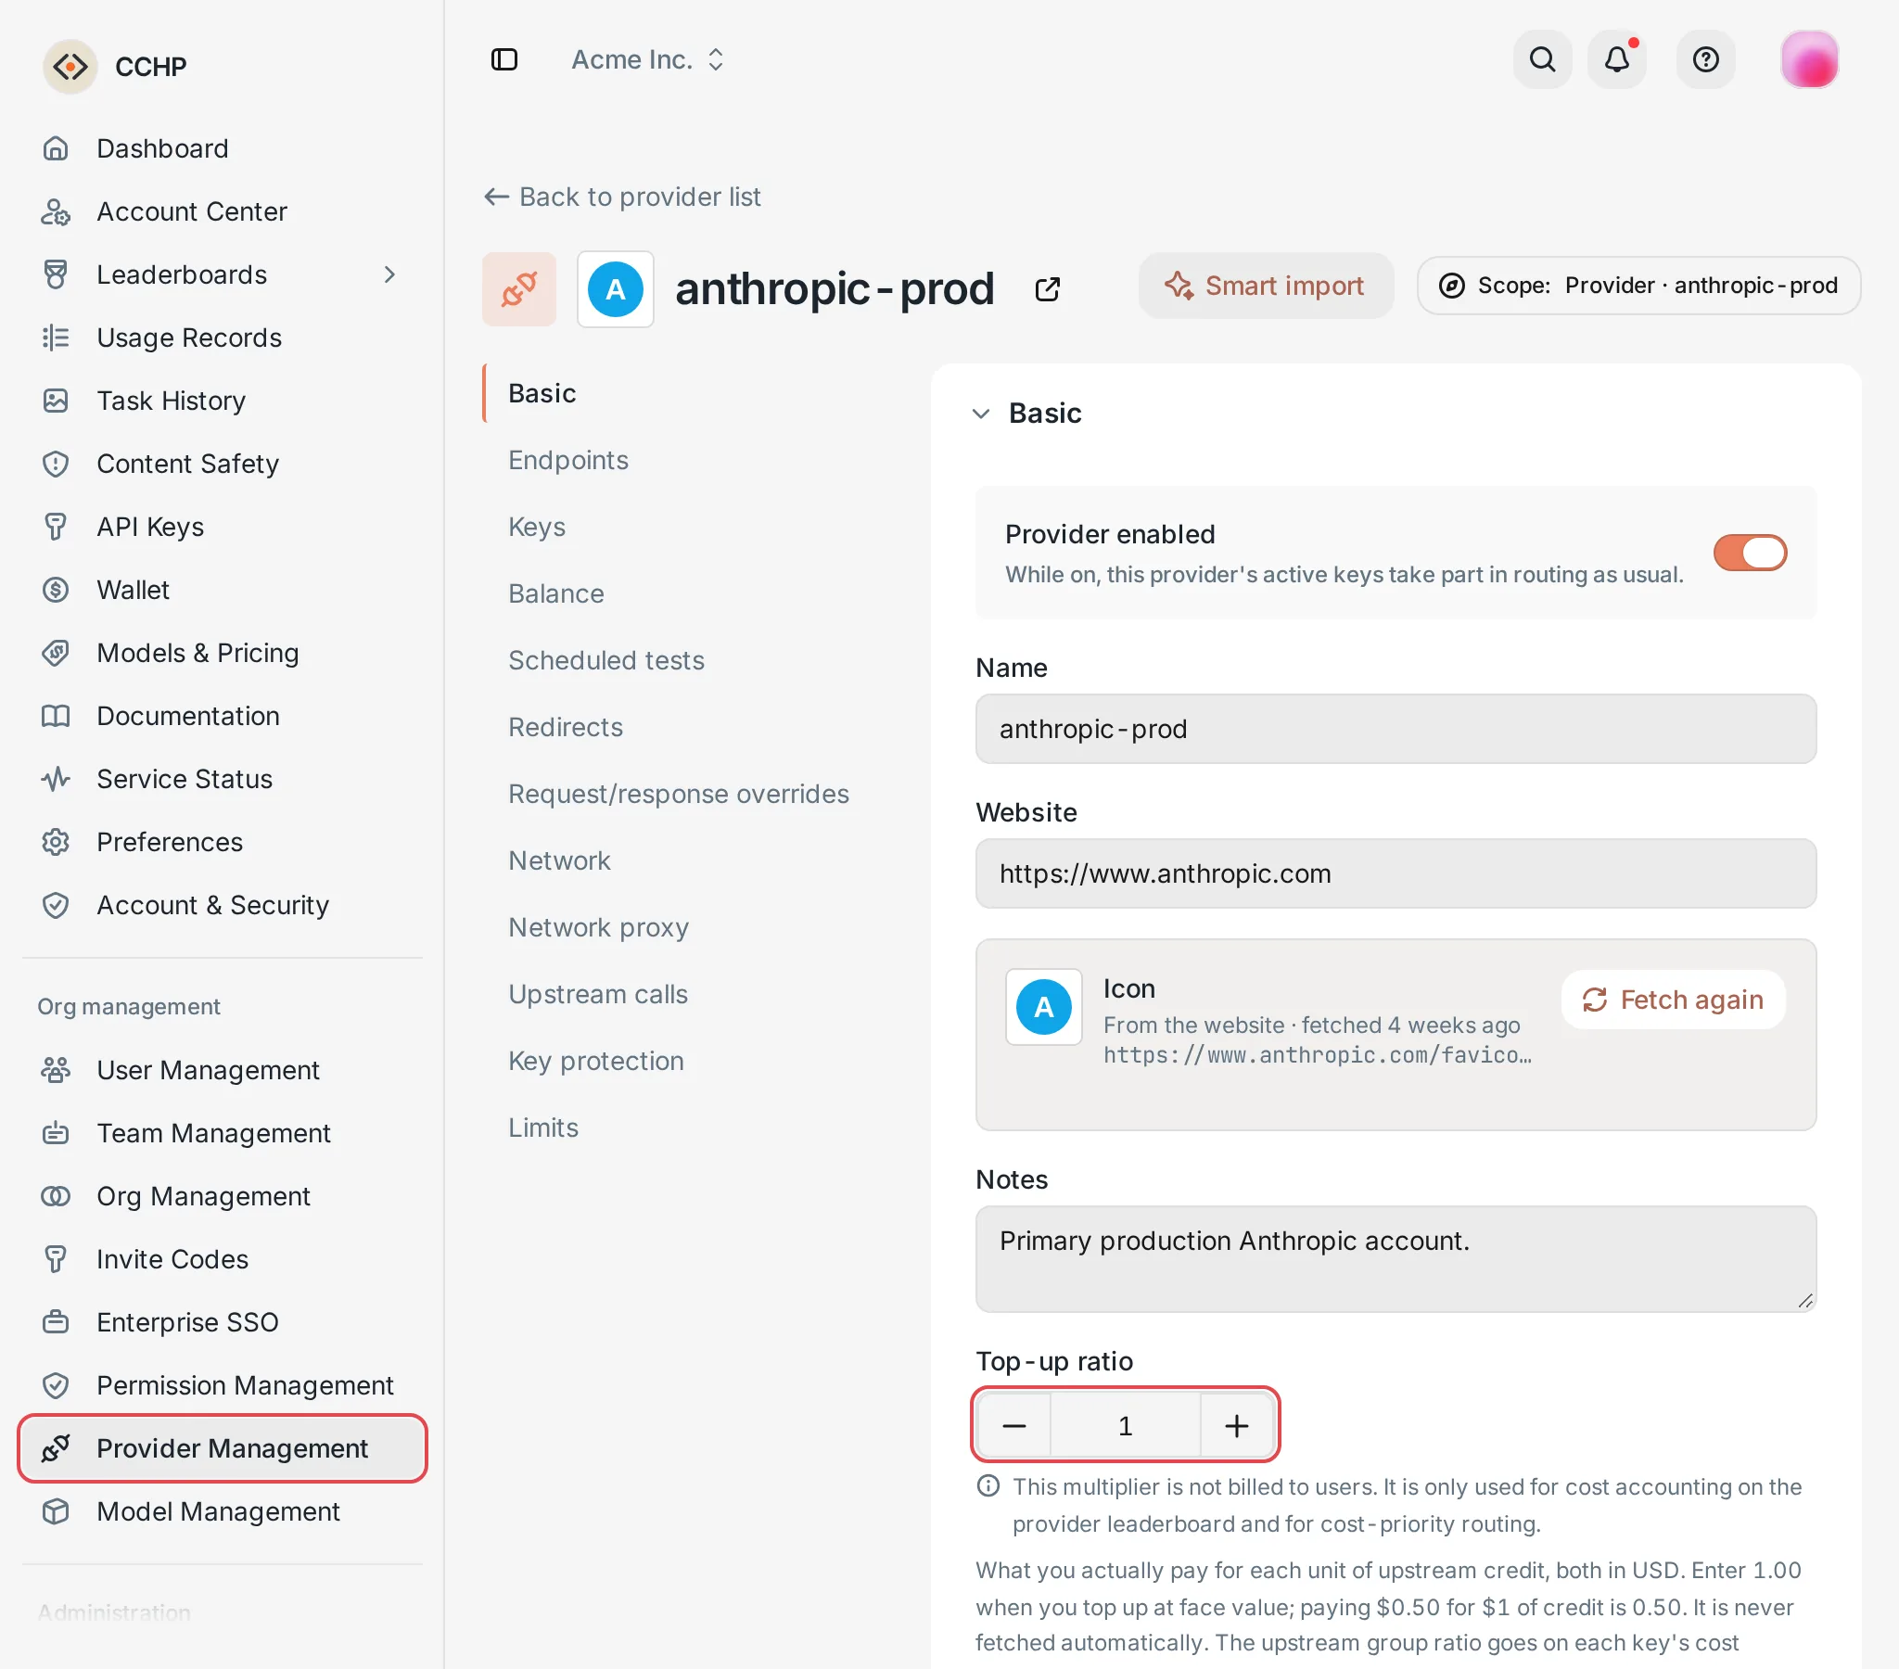Click the Website URL field
This screenshot has width=1899, height=1669.
1396,873
